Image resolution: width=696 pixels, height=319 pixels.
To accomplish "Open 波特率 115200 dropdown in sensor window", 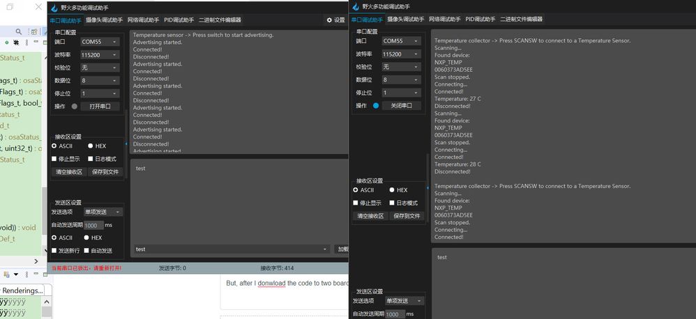I will coord(100,55).
